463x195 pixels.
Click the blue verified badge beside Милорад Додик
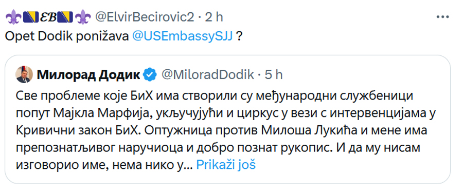(150, 75)
